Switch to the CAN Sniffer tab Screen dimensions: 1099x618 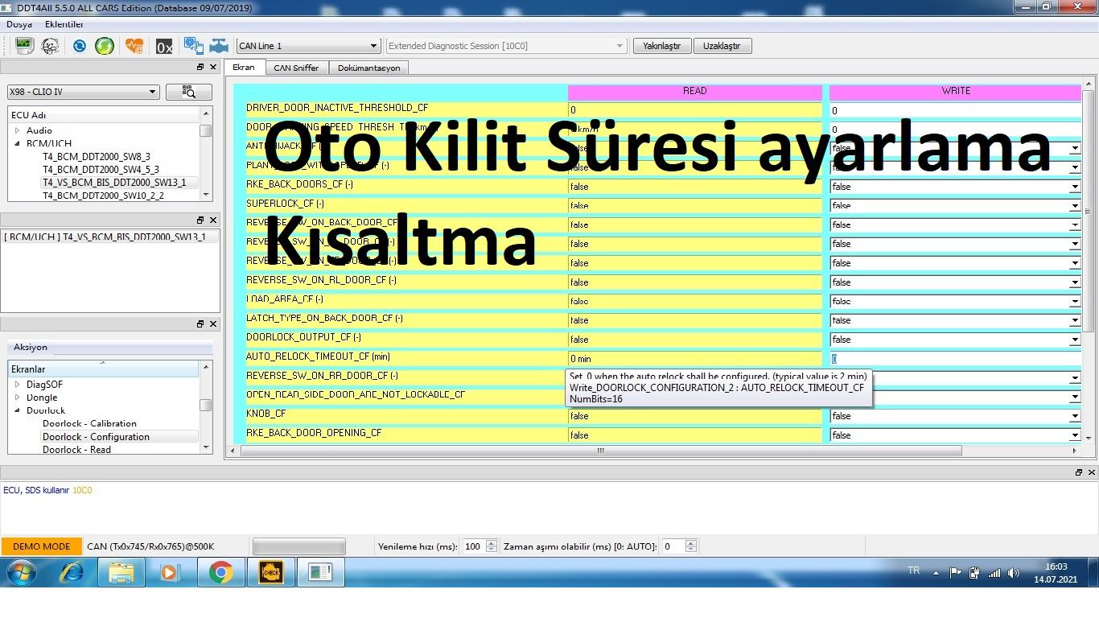coord(296,68)
